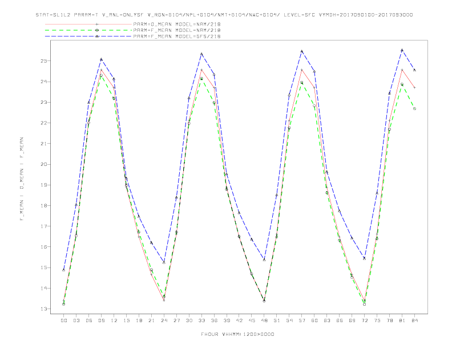Click y-axis tick label 20
452x349 pixels.
pos(43,164)
